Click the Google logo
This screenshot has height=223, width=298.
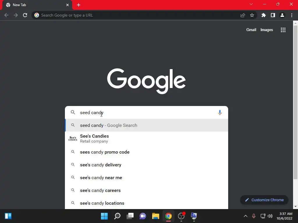pos(146,81)
